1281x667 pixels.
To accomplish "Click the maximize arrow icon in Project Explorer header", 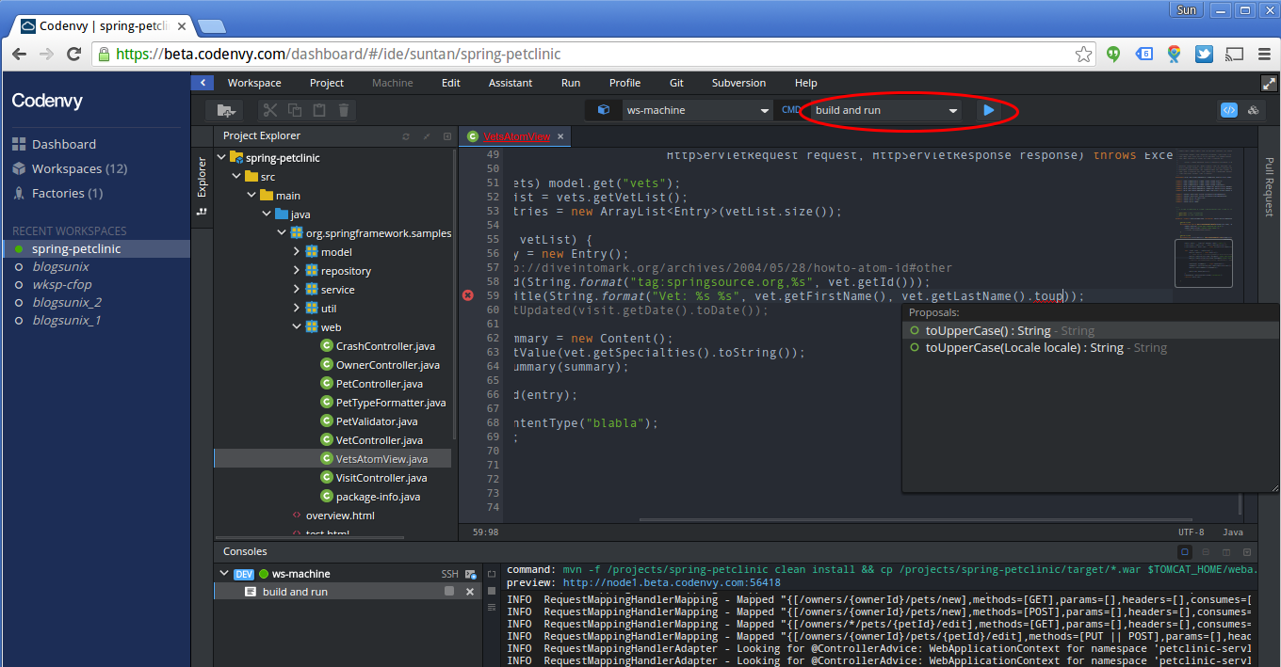I will tap(427, 136).
